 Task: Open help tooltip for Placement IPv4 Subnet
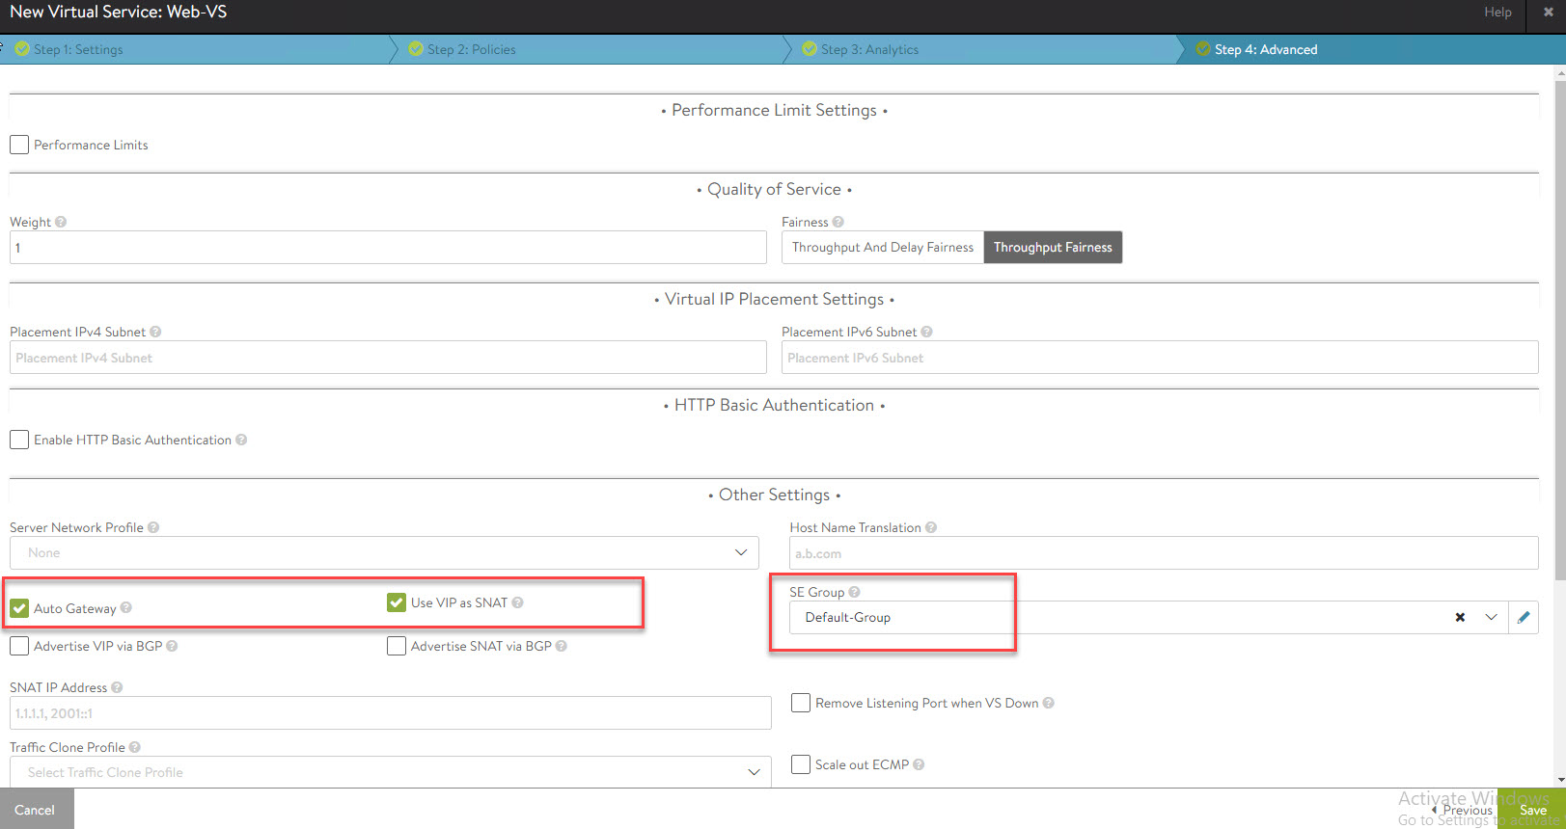(155, 332)
